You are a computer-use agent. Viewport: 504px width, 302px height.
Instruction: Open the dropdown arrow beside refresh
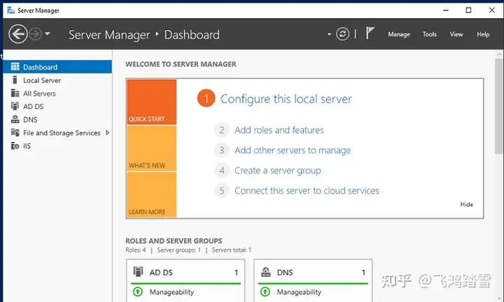click(x=329, y=34)
